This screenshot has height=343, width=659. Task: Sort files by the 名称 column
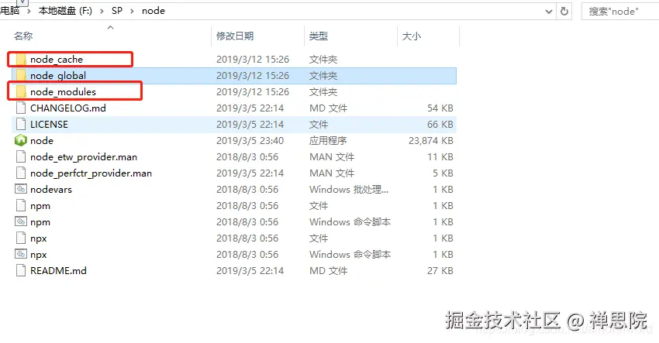tap(23, 36)
